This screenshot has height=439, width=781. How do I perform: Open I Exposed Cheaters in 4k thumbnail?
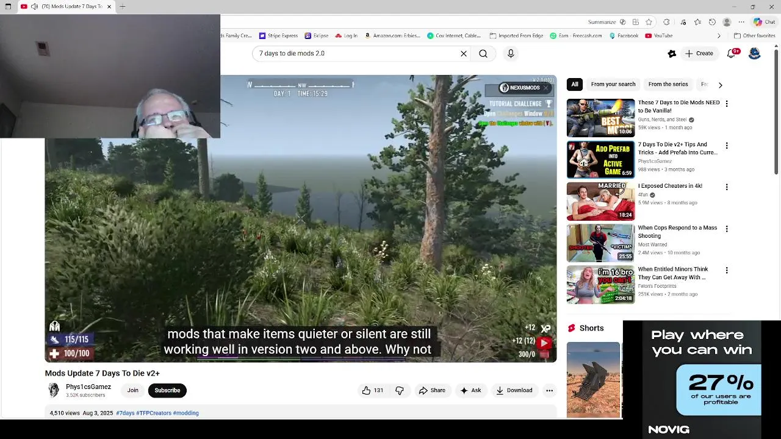coord(600,201)
